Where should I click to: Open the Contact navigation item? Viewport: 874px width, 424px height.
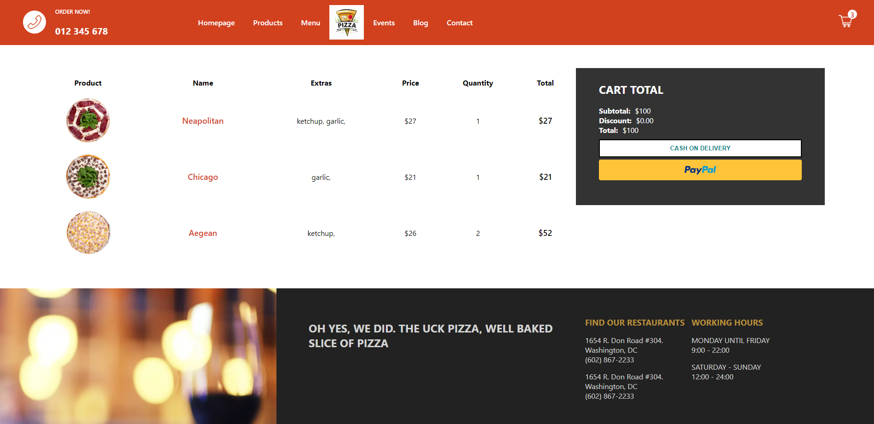pyautogui.click(x=460, y=23)
